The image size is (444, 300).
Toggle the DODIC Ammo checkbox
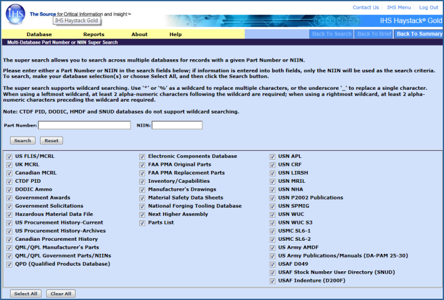tap(9, 190)
